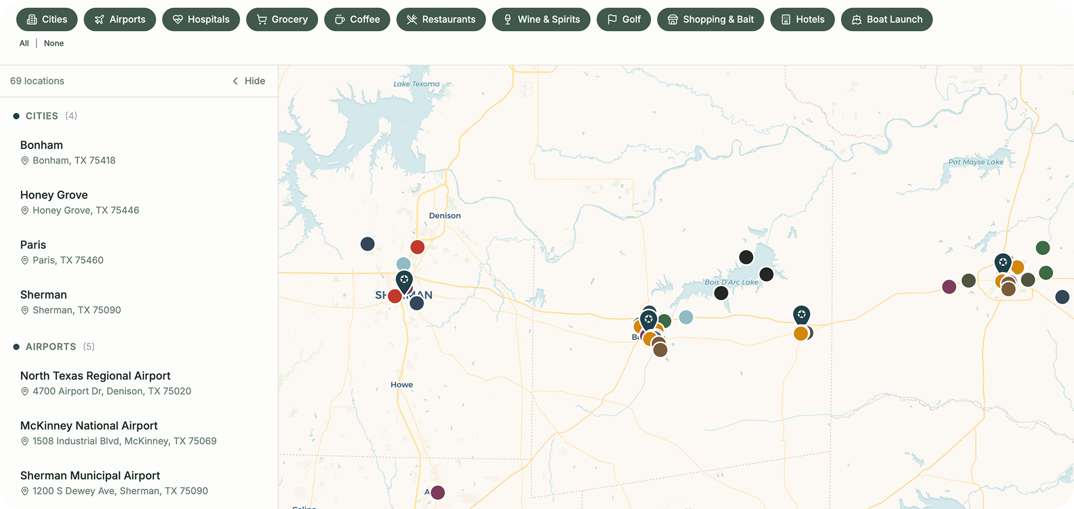Viewport: 1074px width, 509px height.
Task: Click the dark blue marker under Sherman label
Action: 417,303
